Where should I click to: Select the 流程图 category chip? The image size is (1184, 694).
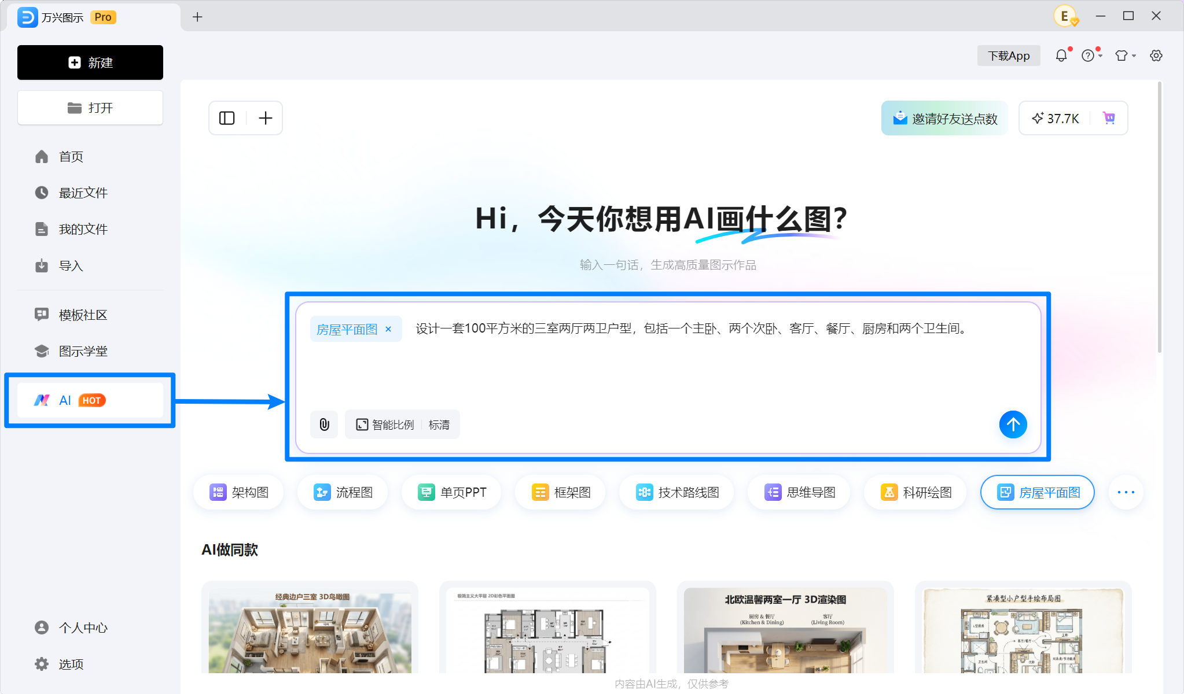tap(343, 492)
